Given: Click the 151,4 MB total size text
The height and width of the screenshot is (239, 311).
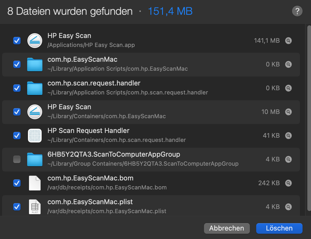Looking at the screenshot, I should 170,11.
